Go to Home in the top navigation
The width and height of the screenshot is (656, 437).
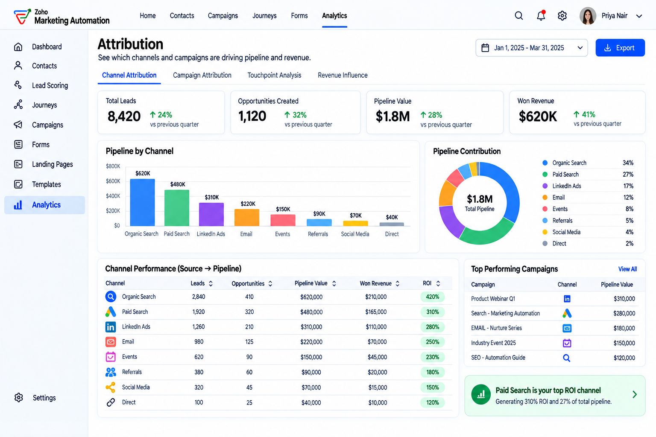click(x=148, y=16)
